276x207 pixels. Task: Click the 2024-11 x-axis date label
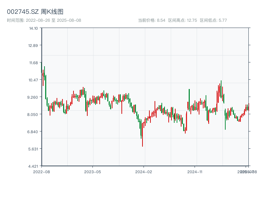pyautogui.click(x=195, y=171)
